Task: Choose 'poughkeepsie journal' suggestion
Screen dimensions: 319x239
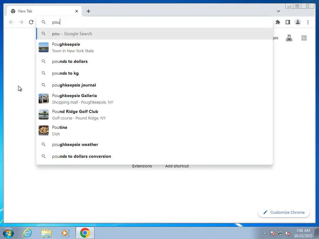Action: pos(155,85)
